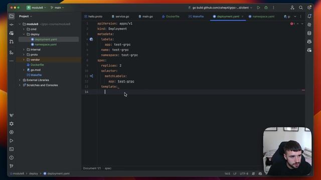Click the gutter arrow icon on line 11
Viewport: 321px width, 180px height.
click(x=91, y=76)
